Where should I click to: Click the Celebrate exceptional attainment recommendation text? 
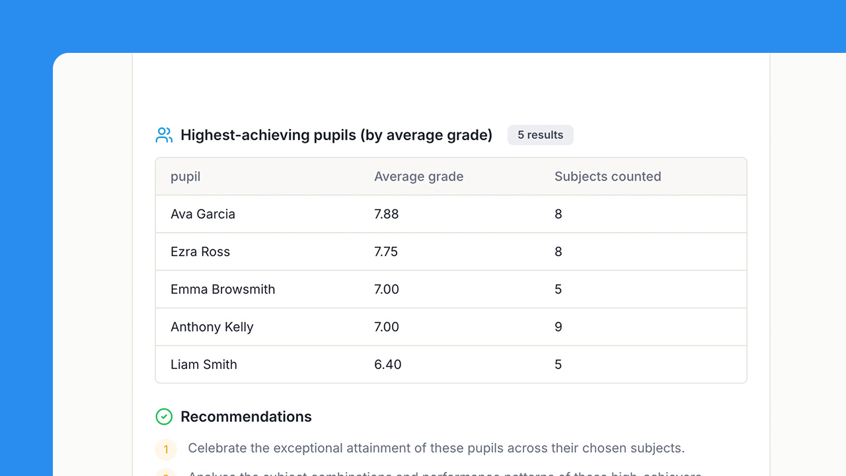pyautogui.click(x=436, y=448)
